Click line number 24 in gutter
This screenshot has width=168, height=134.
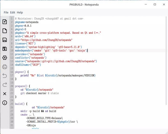point(12,100)
